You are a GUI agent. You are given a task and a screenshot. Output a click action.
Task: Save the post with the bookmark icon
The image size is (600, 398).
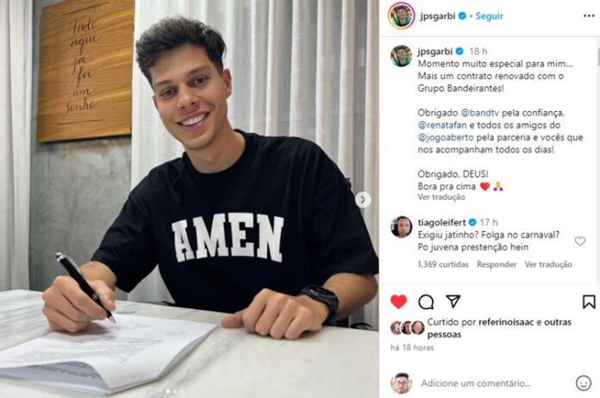click(589, 302)
